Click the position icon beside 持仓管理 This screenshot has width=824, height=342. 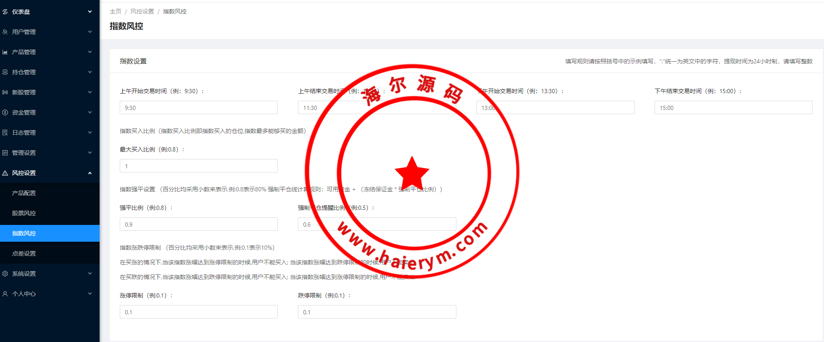[5, 72]
